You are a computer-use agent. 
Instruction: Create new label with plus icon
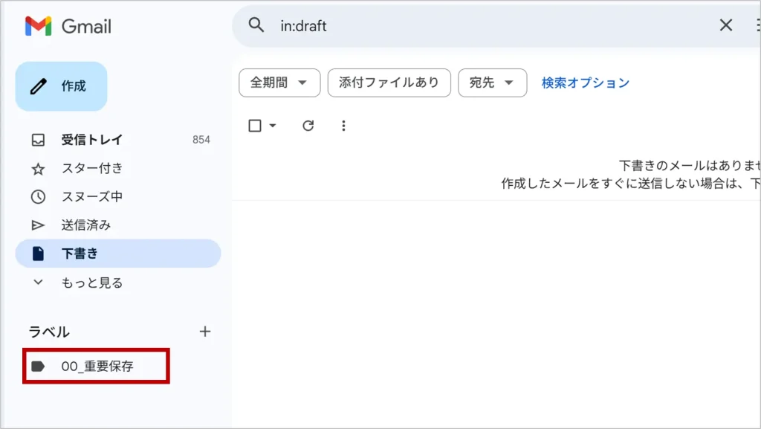point(205,332)
